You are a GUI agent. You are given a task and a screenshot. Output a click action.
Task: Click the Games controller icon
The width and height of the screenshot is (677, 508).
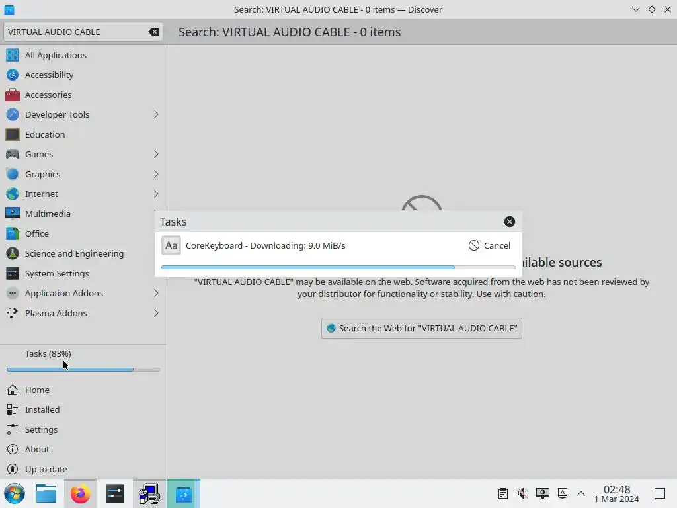13,154
